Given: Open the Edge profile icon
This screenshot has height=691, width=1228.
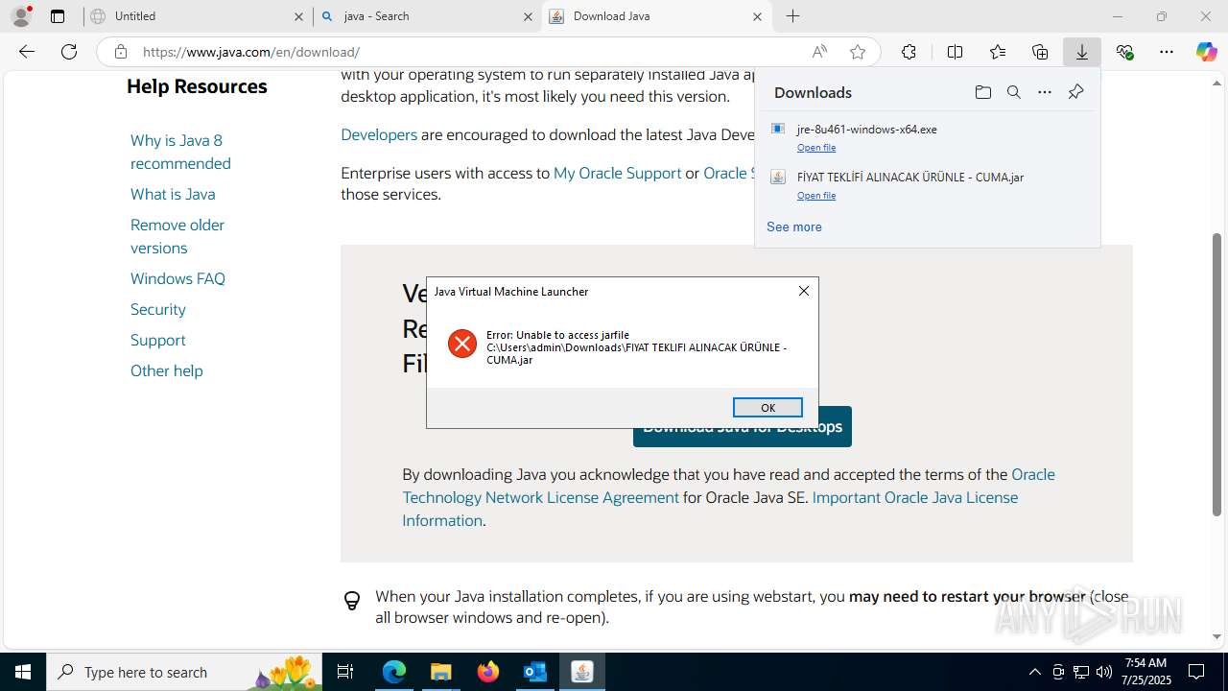Looking at the screenshot, I should pos(20,16).
